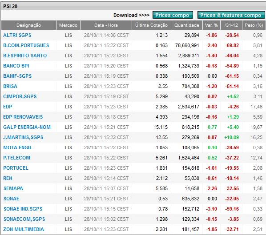Open the SONAE IND.SGPS link
This screenshot has height=235, width=266.
click(x=23, y=209)
